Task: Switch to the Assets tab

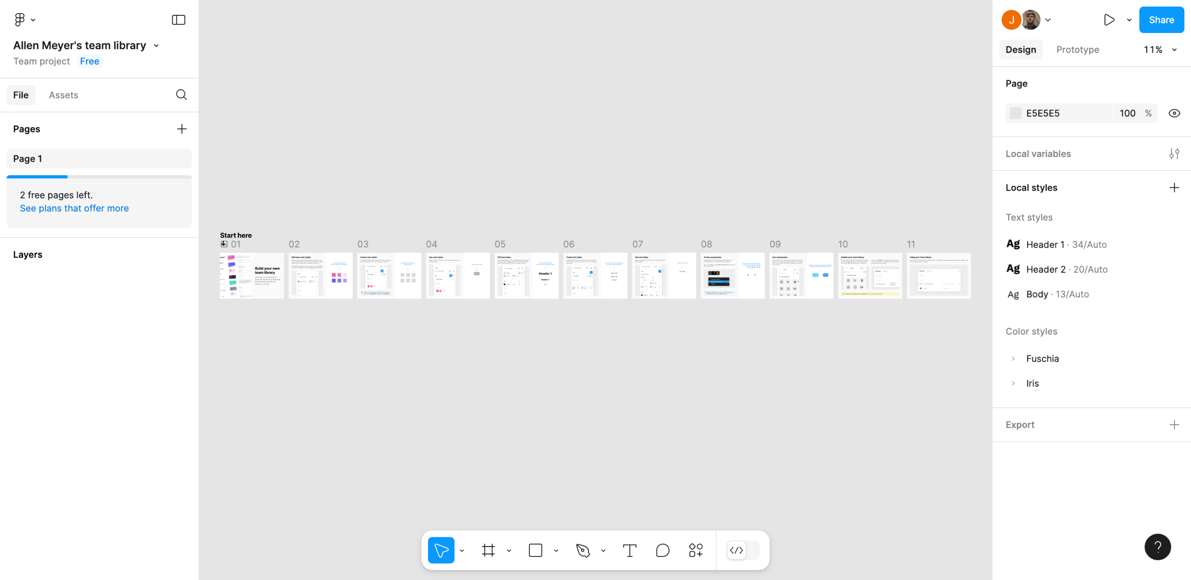Action: [63, 95]
